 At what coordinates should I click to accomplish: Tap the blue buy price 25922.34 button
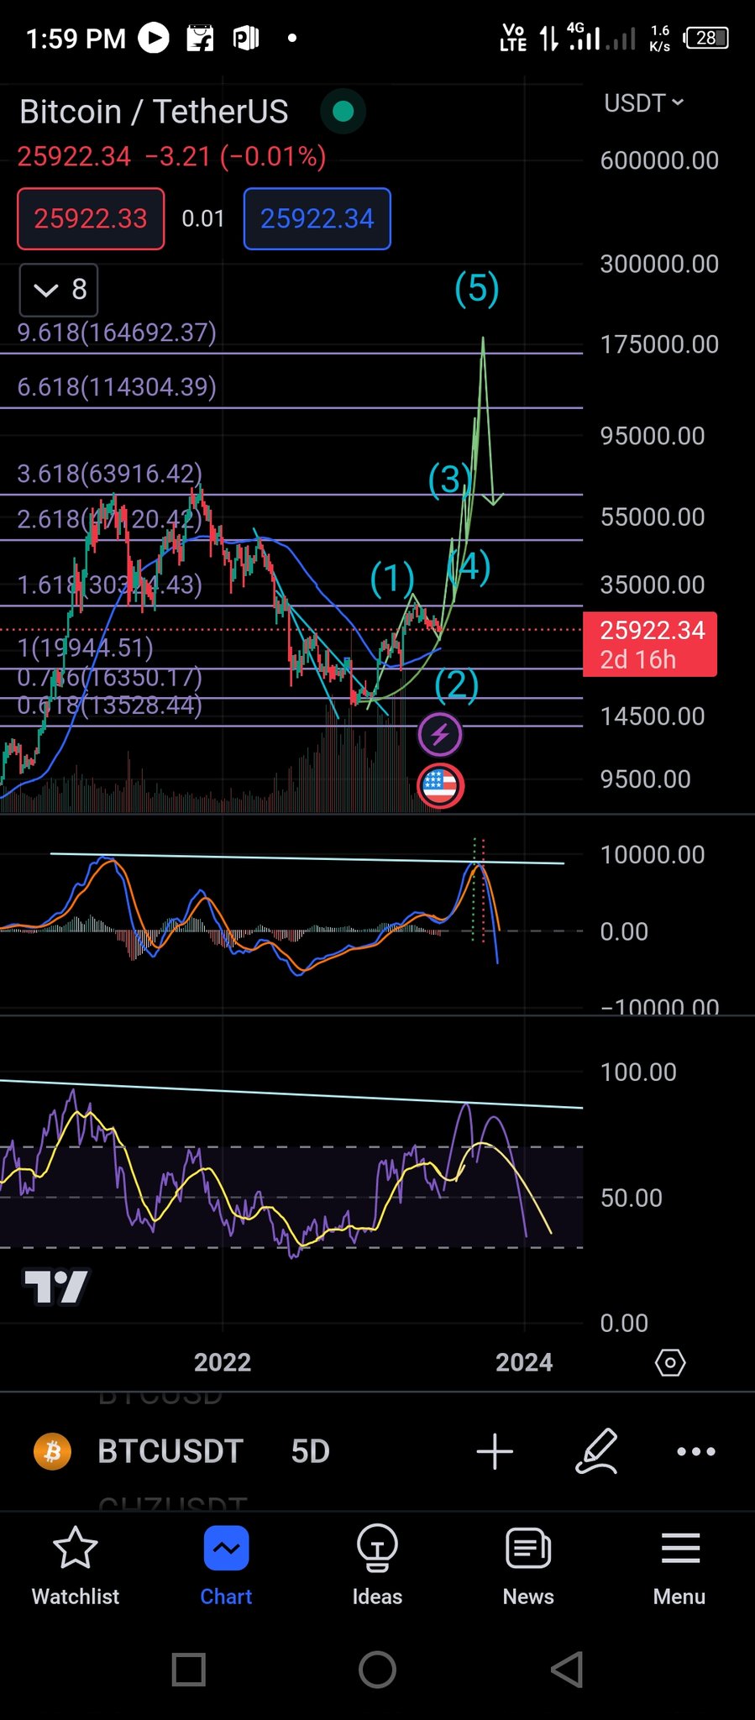(x=317, y=219)
